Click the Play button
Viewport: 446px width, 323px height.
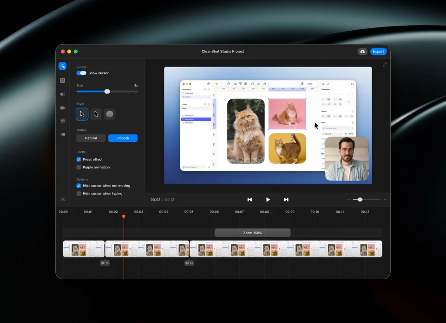pos(268,200)
